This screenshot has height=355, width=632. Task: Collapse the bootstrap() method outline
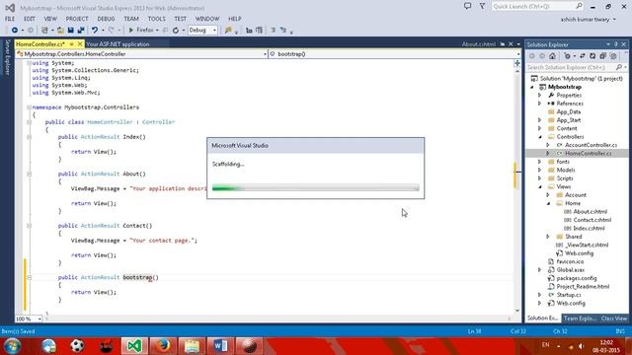pos(29,277)
